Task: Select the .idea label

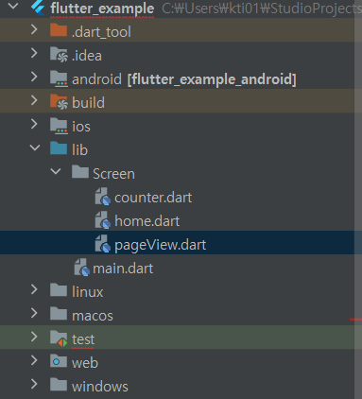Action: 87,56
